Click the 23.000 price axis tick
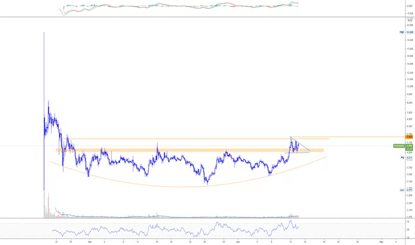 point(410,25)
